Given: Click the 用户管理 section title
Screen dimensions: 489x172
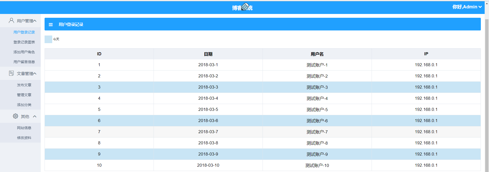Looking at the screenshot, I should 25,21.
